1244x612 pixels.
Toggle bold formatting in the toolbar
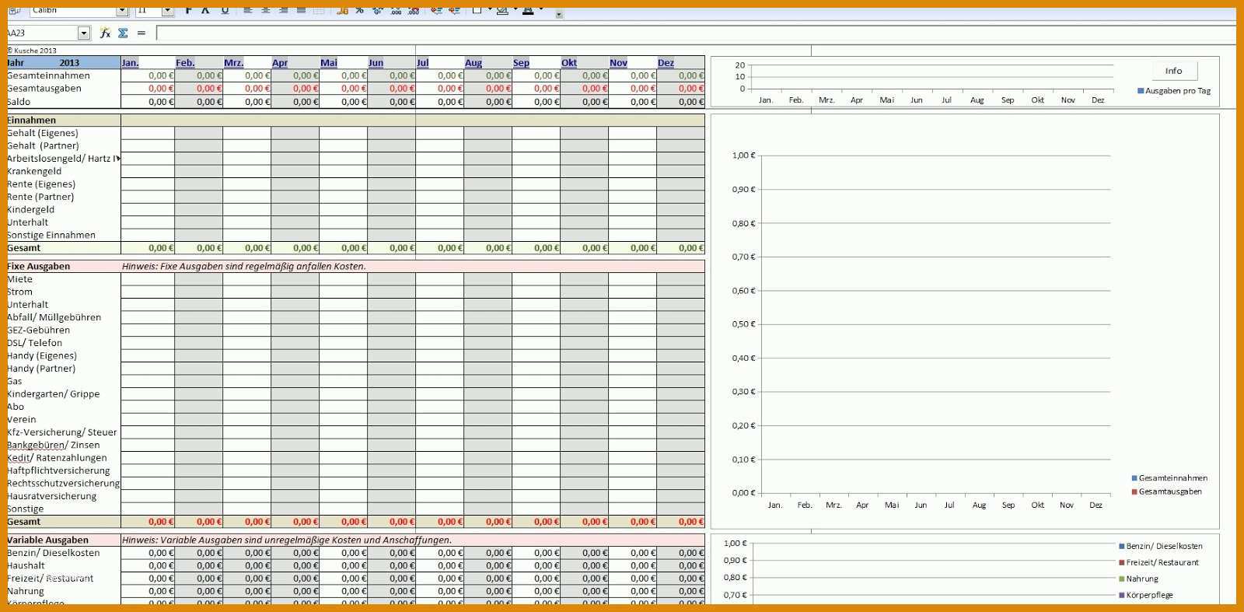point(188,11)
